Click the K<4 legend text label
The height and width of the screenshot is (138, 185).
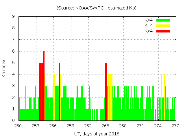click(149, 20)
